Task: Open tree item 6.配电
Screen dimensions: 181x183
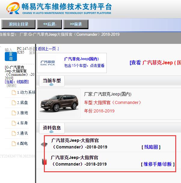Action: tap(23, 143)
